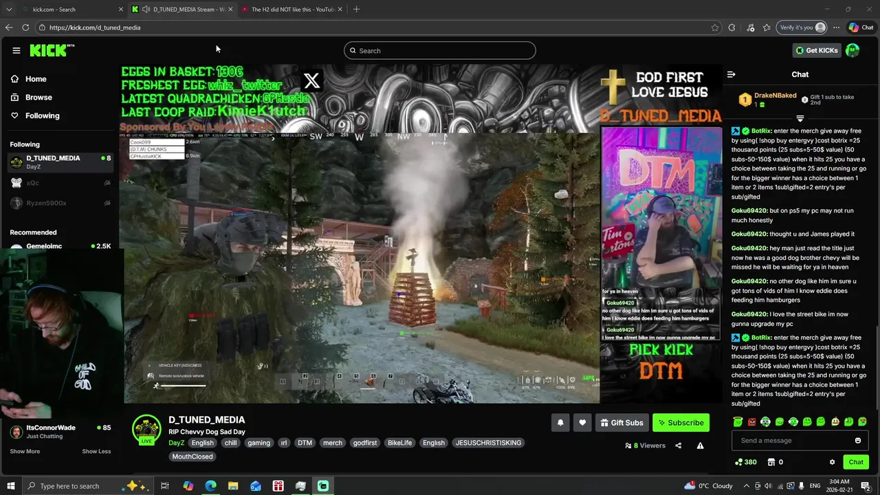Open Edge Settings and more ellipsis
880x495 pixels.
tap(836, 27)
